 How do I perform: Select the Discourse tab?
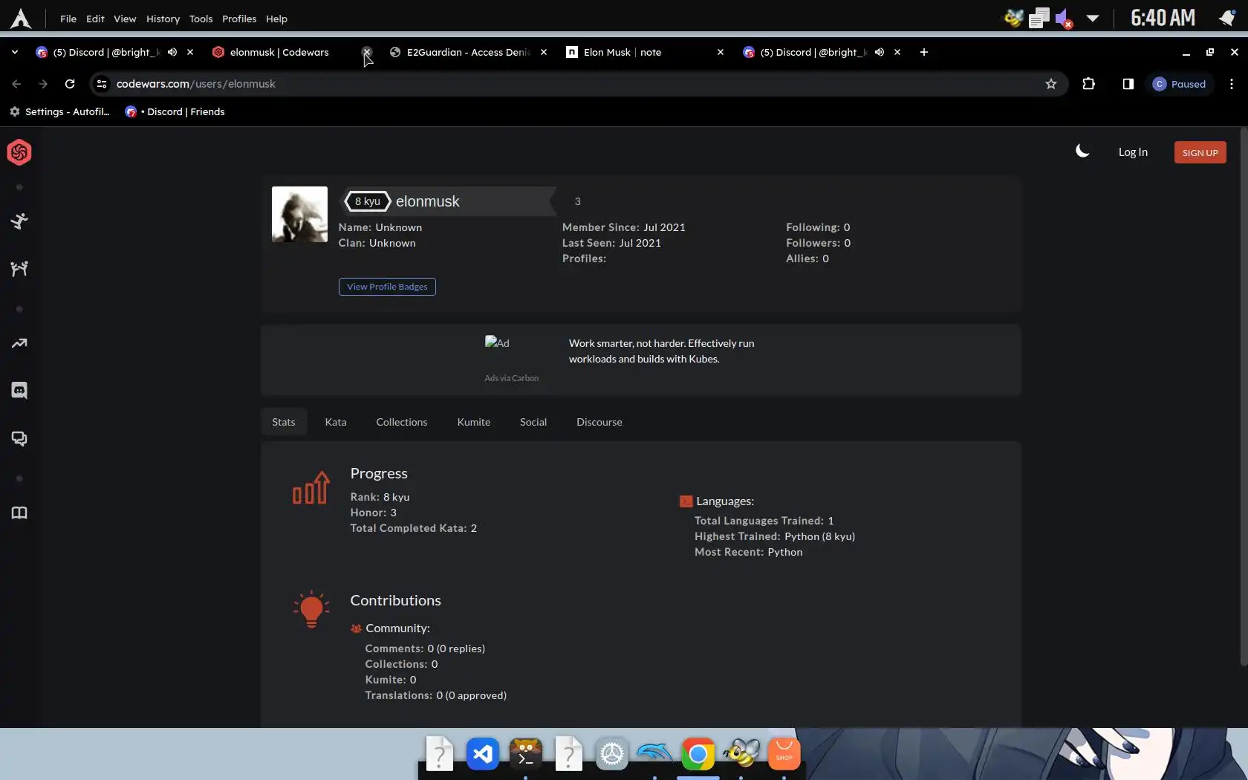pyautogui.click(x=599, y=422)
